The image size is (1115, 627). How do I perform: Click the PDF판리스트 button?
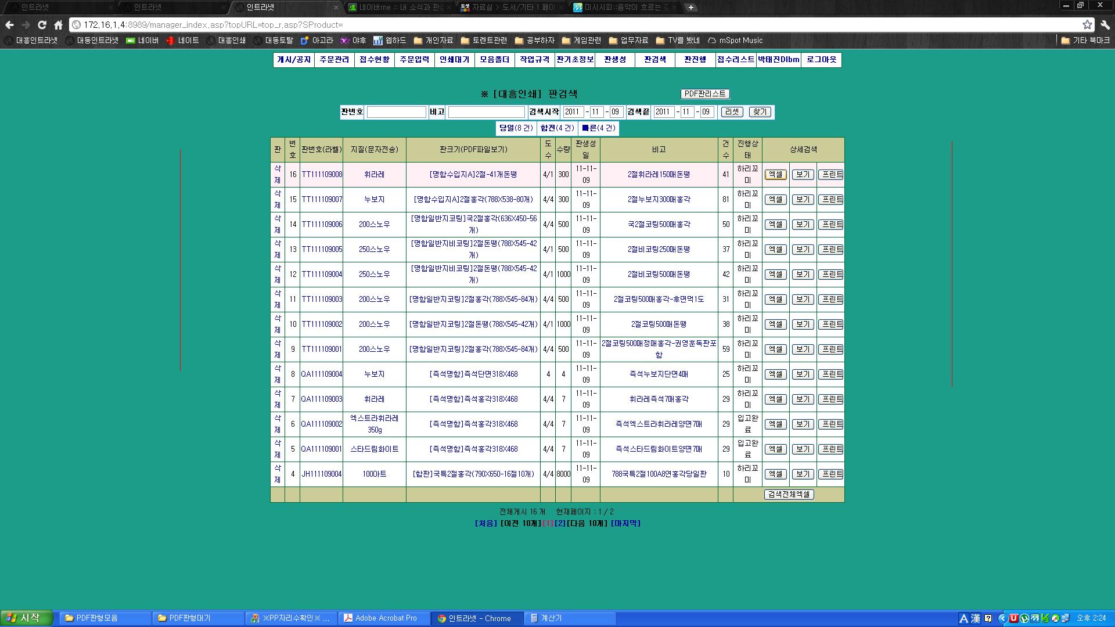click(704, 94)
